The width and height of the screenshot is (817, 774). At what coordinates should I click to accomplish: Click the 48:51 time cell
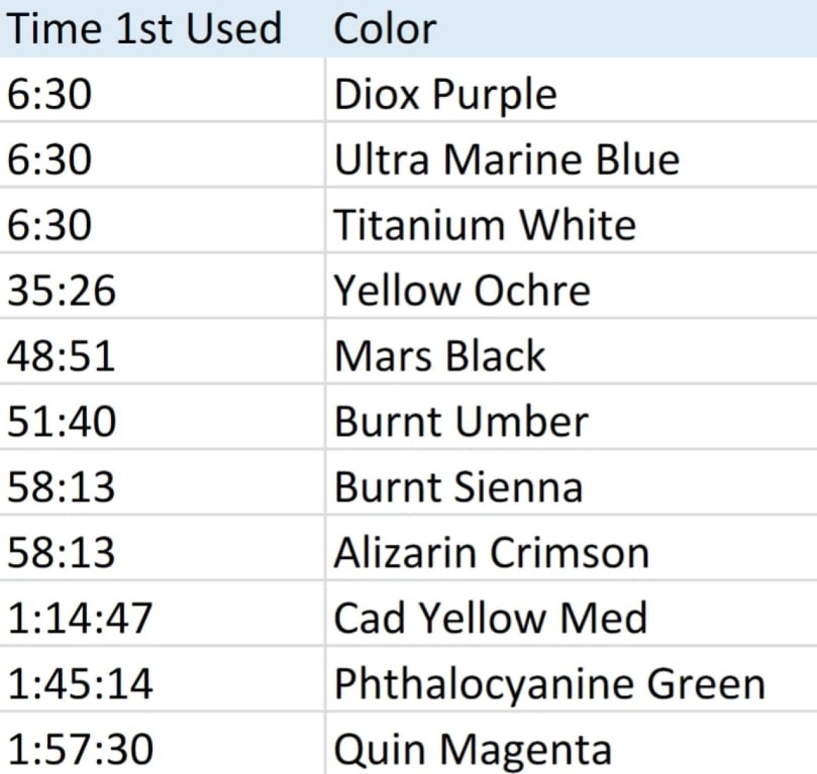62,356
